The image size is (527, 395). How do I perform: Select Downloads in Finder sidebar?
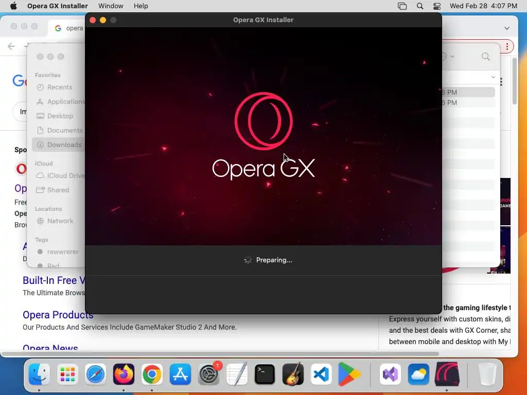59,145
